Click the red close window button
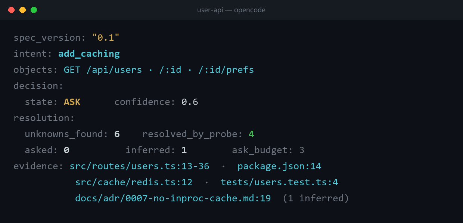Image resolution: width=463 pixels, height=223 pixels. click(x=11, y=10)
